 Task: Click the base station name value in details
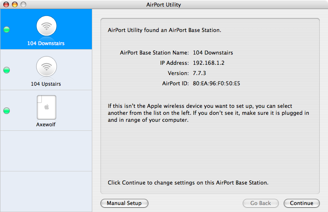(x=213, y=52)
